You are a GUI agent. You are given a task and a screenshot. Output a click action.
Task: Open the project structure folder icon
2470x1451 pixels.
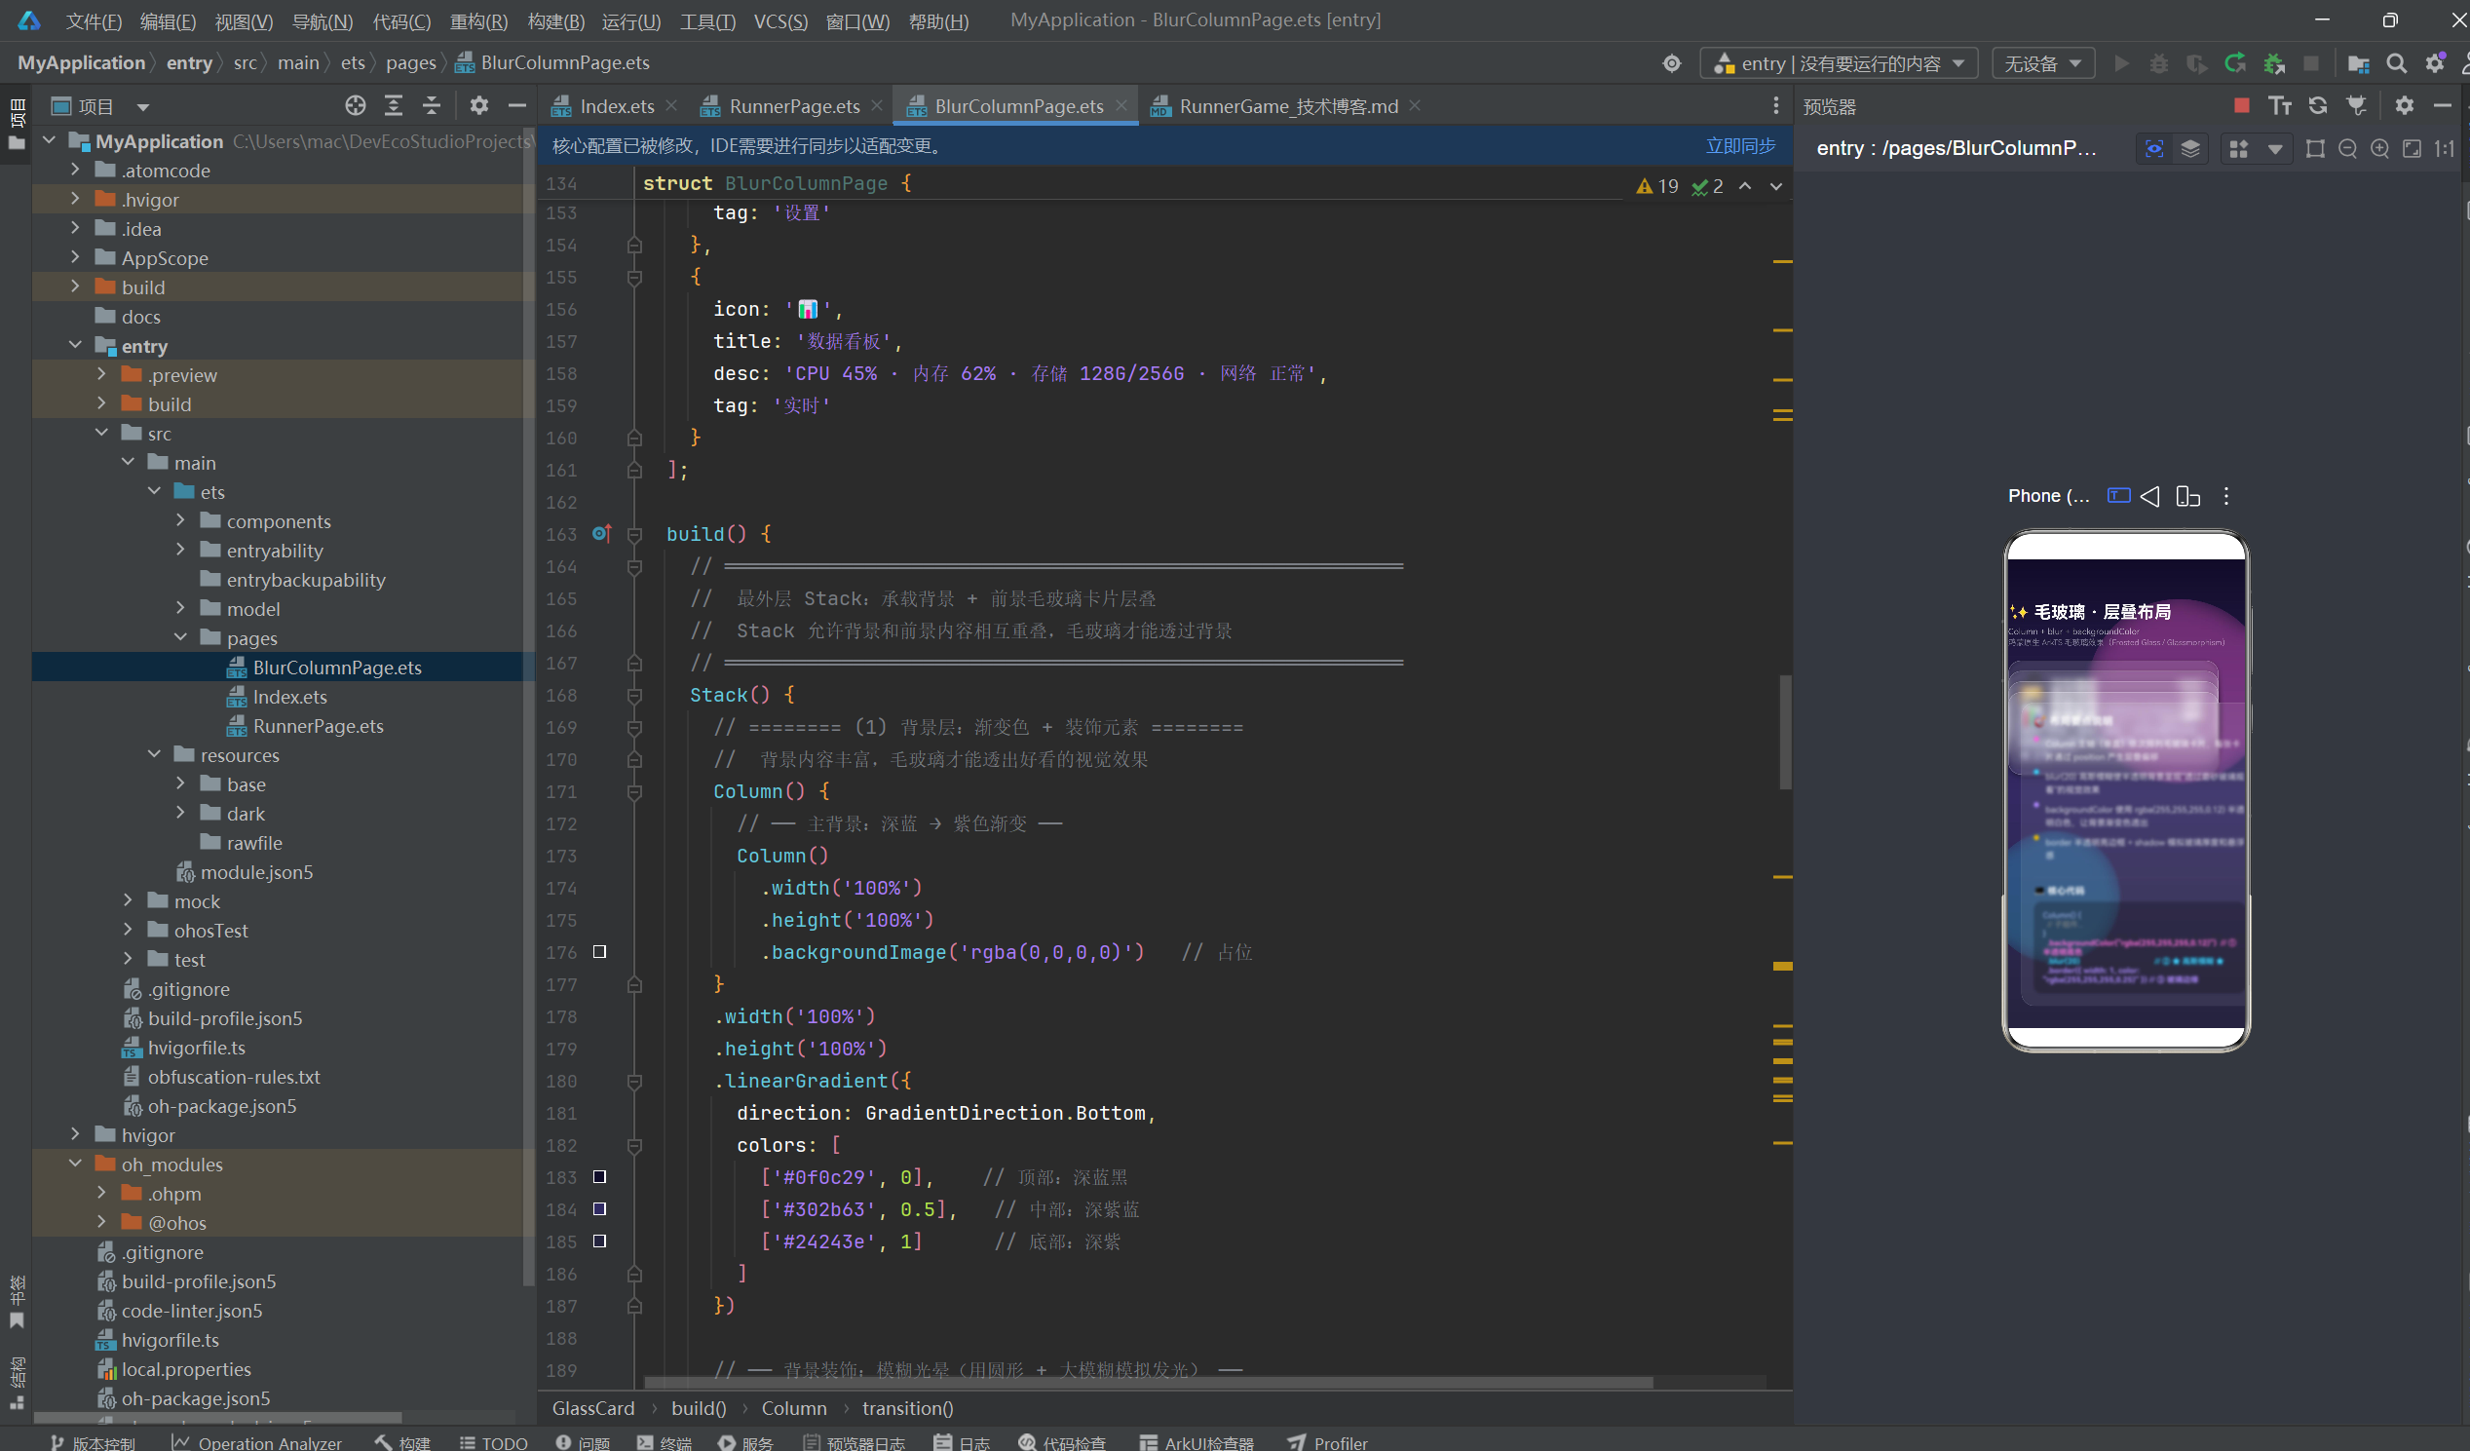click(2358, 63)
